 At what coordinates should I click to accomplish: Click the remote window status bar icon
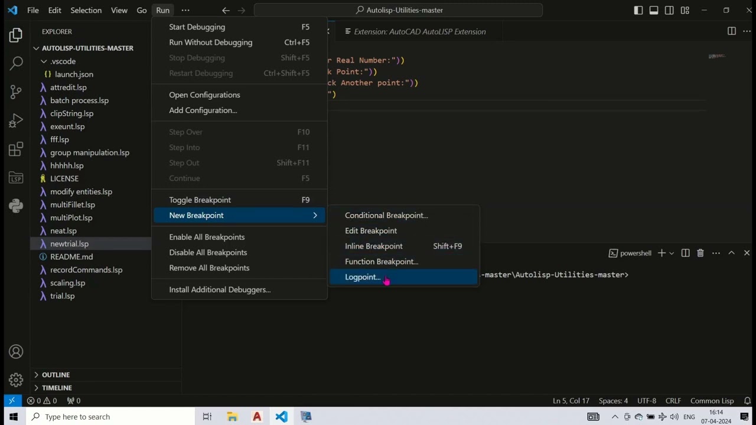click(11, 401)
